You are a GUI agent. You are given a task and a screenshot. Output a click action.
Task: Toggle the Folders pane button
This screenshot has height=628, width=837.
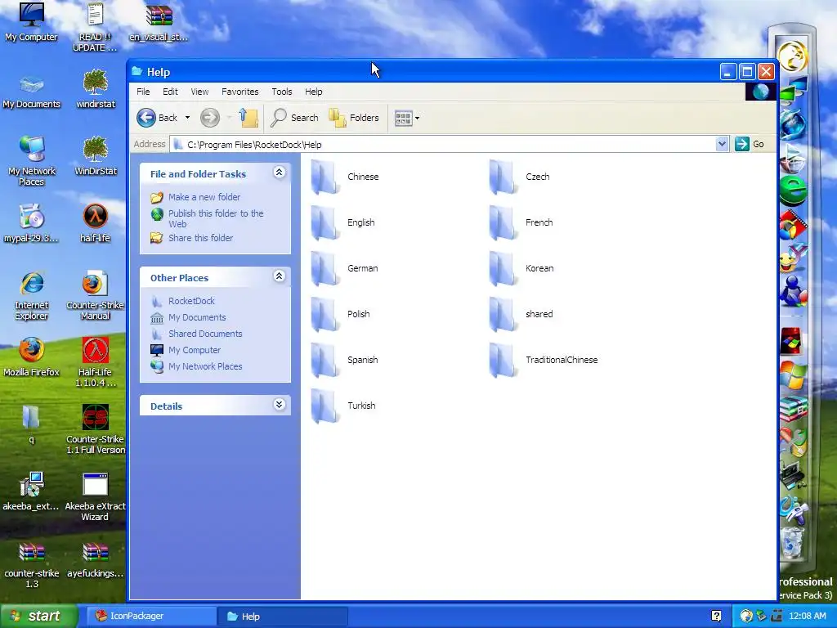click(x=354, y=118)
